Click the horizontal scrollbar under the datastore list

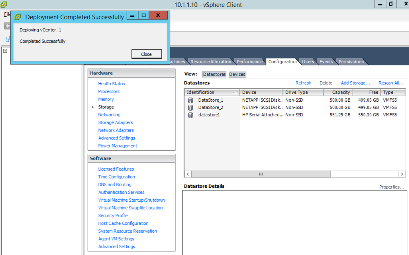[x=261, y=174]
